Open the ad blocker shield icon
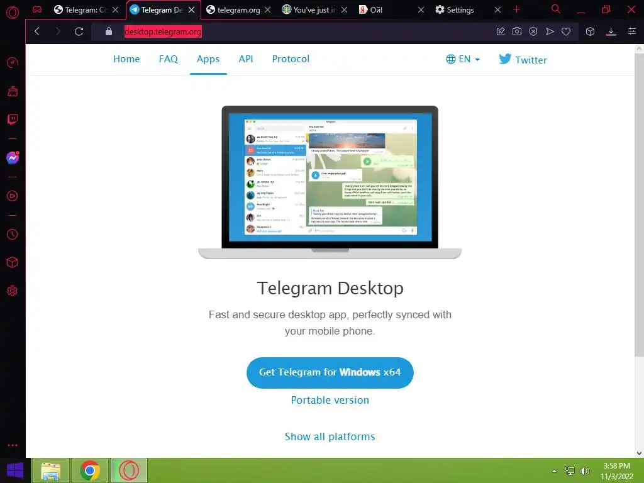This screenshot has width=644, height=483. (533, 31)
